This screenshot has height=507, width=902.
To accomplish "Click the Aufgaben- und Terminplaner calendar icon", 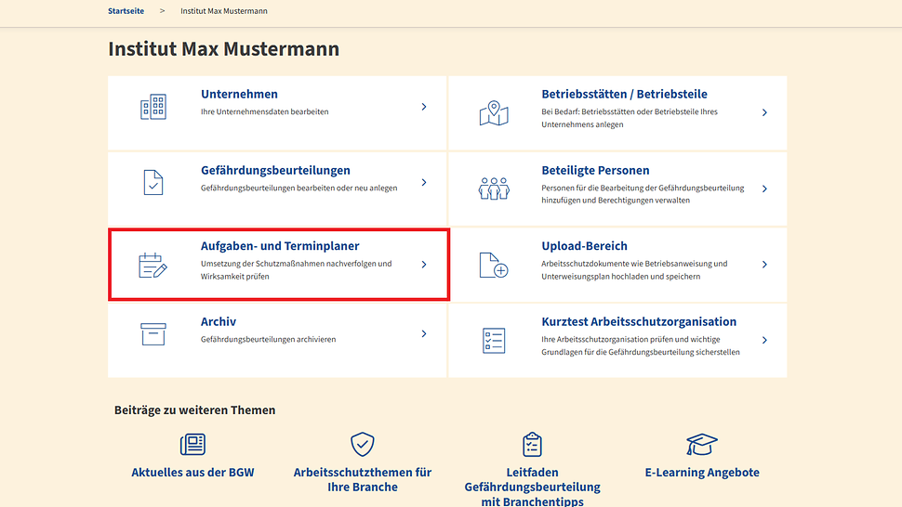I will pyautogui.click(x=153, y=266).
